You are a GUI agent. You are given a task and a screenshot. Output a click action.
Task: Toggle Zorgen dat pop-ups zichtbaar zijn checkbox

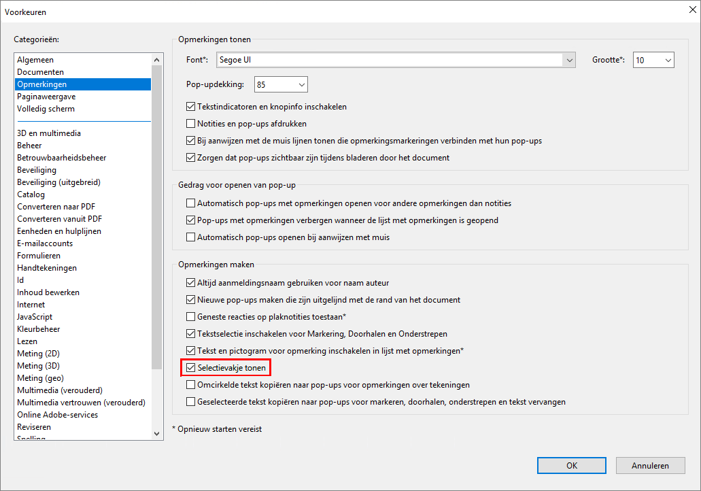pos(191,157)
